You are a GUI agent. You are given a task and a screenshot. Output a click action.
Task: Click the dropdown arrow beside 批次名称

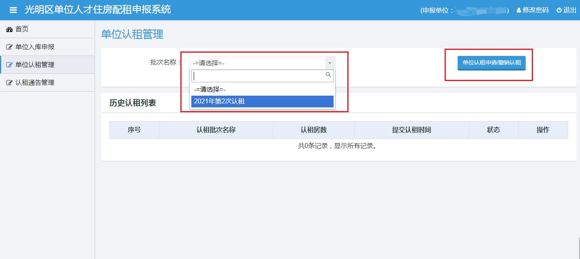pyautogui.click(x=331, y=62)
